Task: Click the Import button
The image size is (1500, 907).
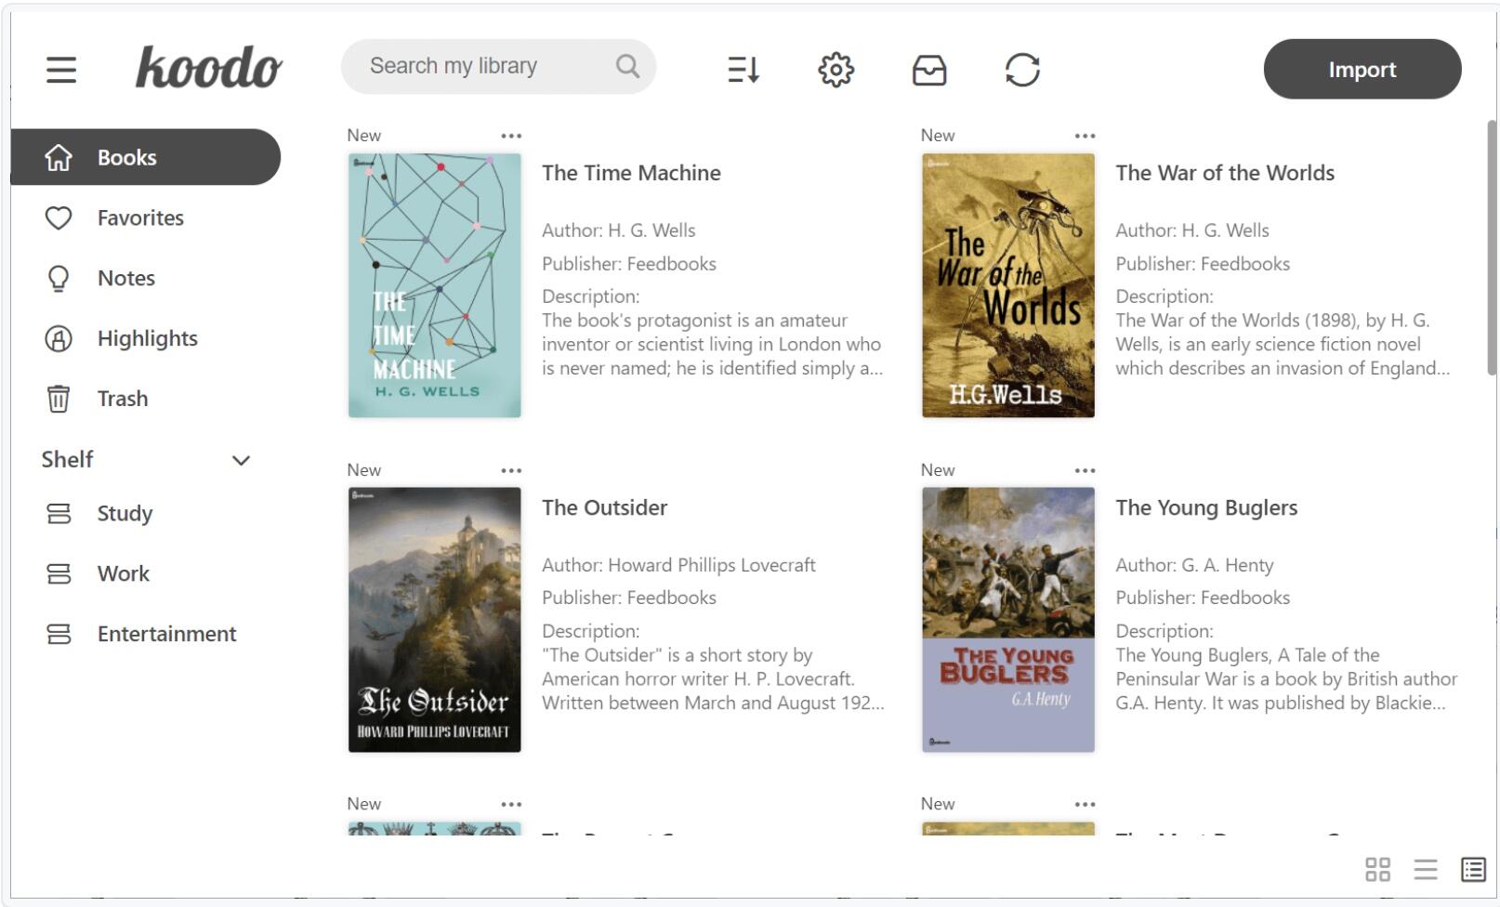Action: (x=1362, y=69)
